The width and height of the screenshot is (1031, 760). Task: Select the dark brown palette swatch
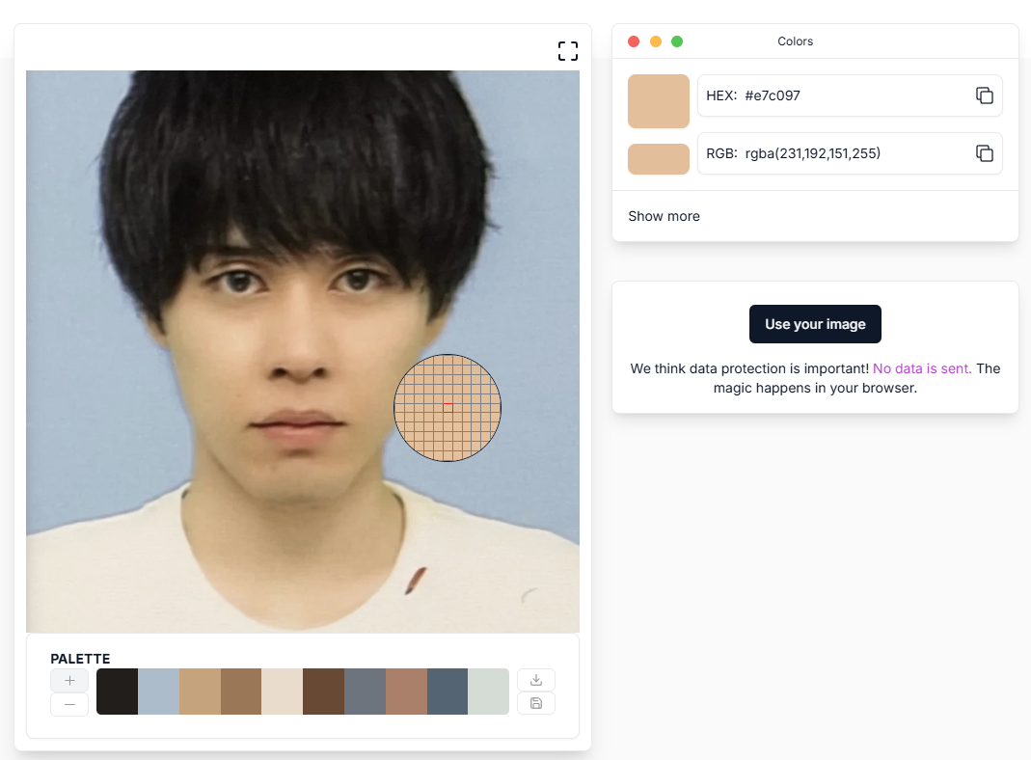323,692
